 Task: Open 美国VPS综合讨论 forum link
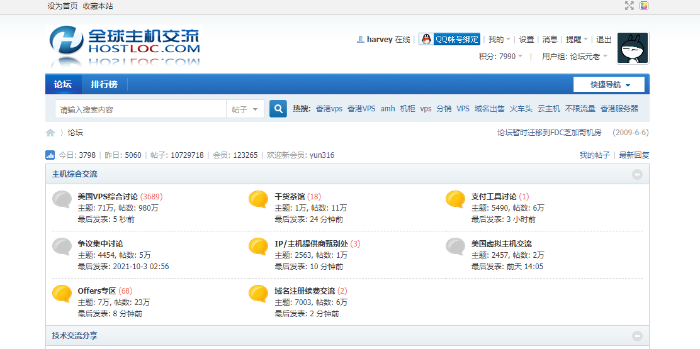tap(107, 196)
